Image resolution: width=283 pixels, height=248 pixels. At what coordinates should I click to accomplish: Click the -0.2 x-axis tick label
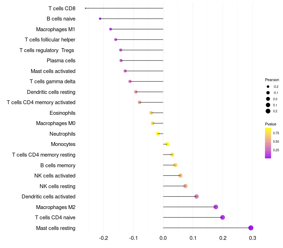pos(103,238)
